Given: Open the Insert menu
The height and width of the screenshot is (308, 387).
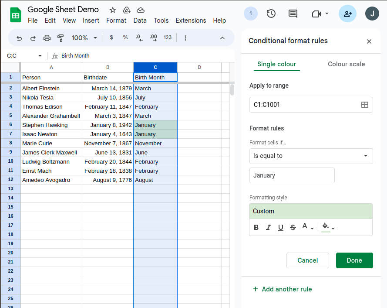Looking at the screenshot, I should [x=91, y=21].
